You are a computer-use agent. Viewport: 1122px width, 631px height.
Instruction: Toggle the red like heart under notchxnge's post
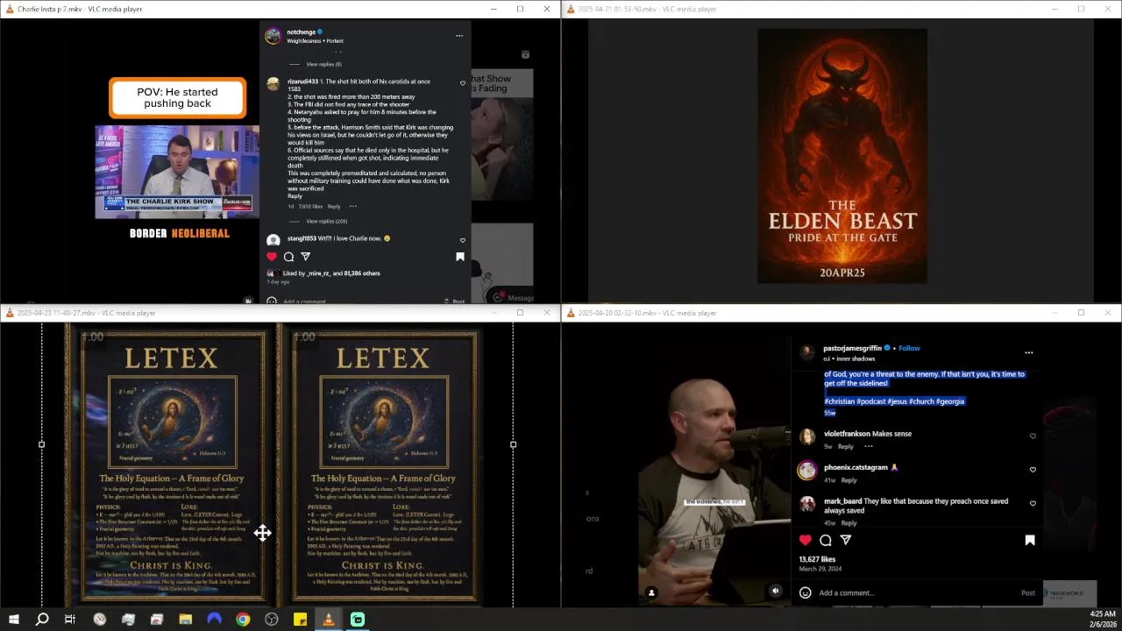(272, 257)
